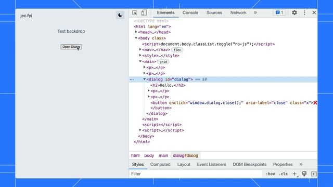Viewport: 333px width, 187px height.
Task: Toggle the grid badge on main
Action: point(163,62)
